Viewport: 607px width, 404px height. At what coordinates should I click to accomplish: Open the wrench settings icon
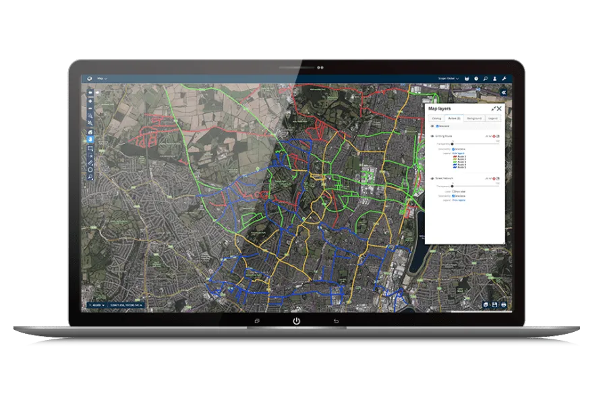(x=504, y=79)
